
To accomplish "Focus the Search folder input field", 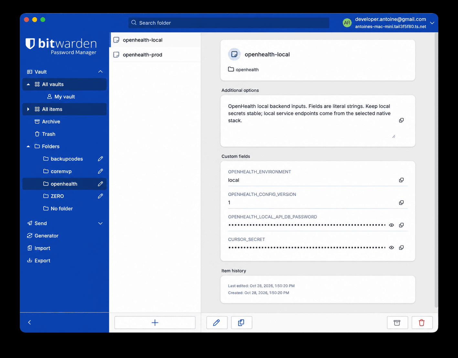I will [x=229, y=23].
